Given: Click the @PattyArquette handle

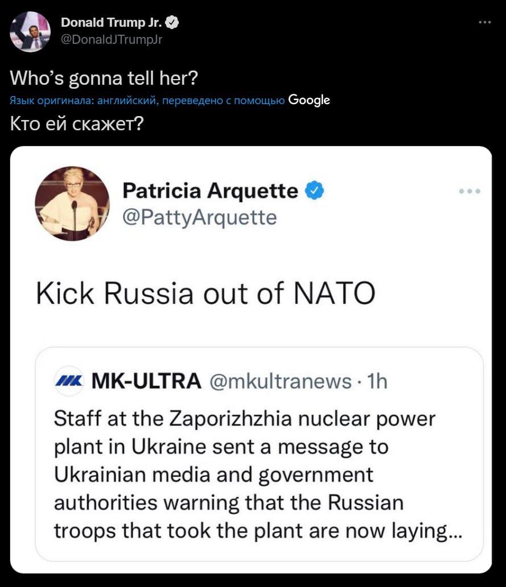Looking at the screenshot, I should point(199,217).
